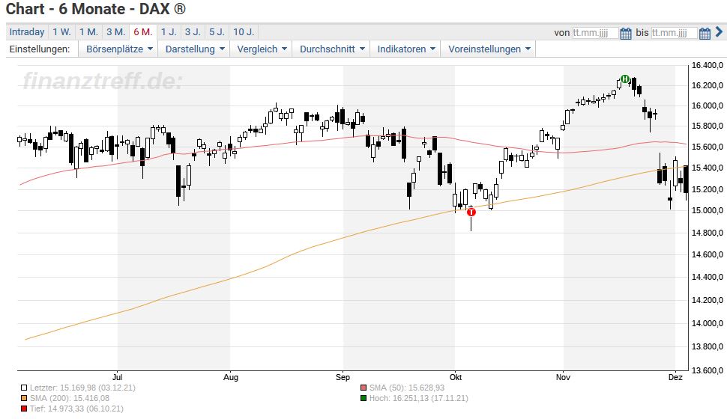Viewport: 727px width, 419px height.
Task: Switch to the 5 J. time range
Action: [217, 32]
